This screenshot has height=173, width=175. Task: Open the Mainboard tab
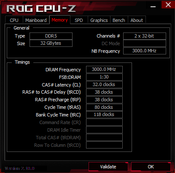36,20
